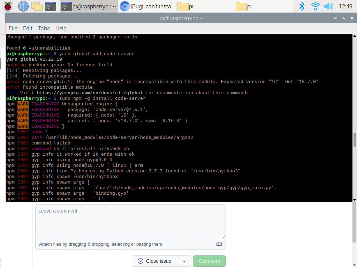
Task: Click the green Comment button
Action: pos(209,261)
